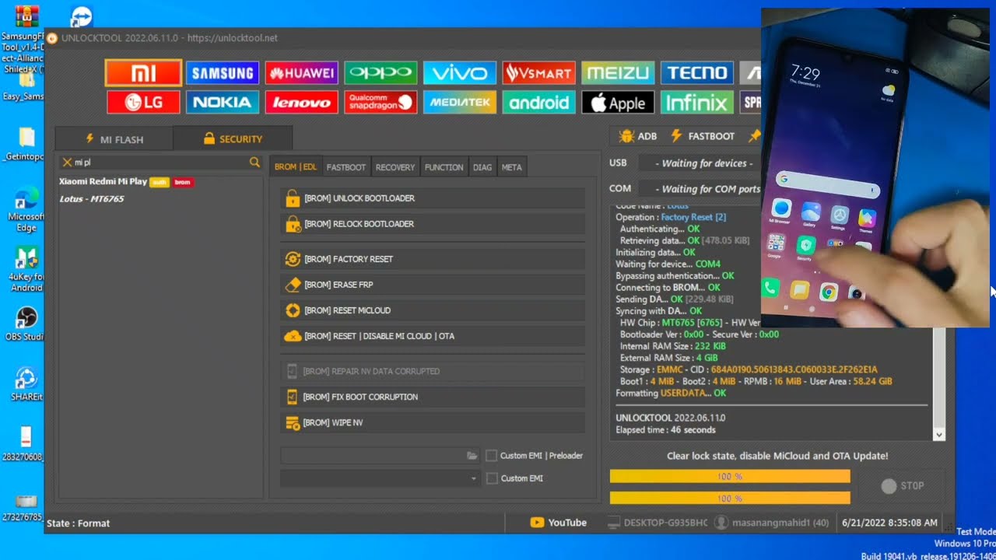Enable the Custom EMI | Preloader checkbox
Viewport: 996px width, 560px height.
pyautogui.click(x=492, y=456)
